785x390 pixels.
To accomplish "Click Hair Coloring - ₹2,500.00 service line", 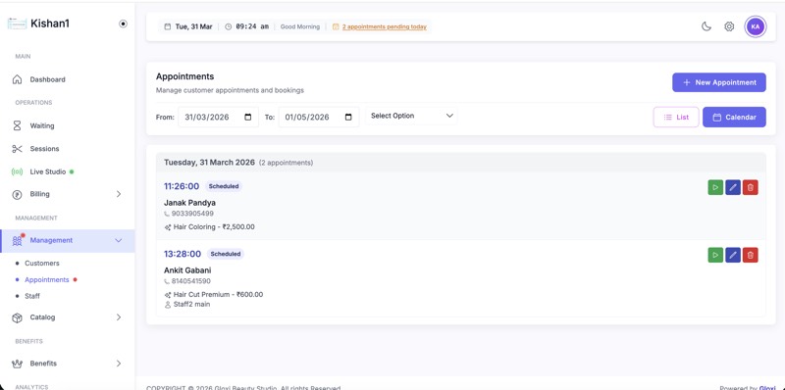I will 214,226.
